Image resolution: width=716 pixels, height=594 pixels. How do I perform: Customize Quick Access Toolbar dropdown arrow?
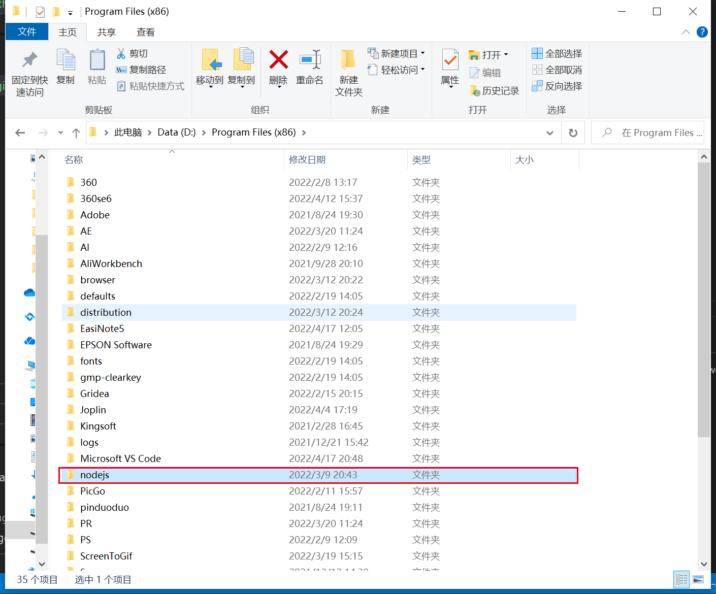tap(70, 12)
